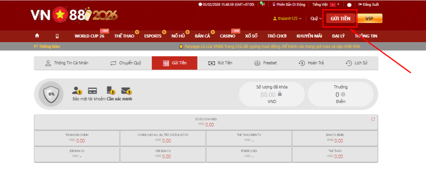Click the lock icon beside 88.00
Screen dimensions: 426x170
point(280,94)
